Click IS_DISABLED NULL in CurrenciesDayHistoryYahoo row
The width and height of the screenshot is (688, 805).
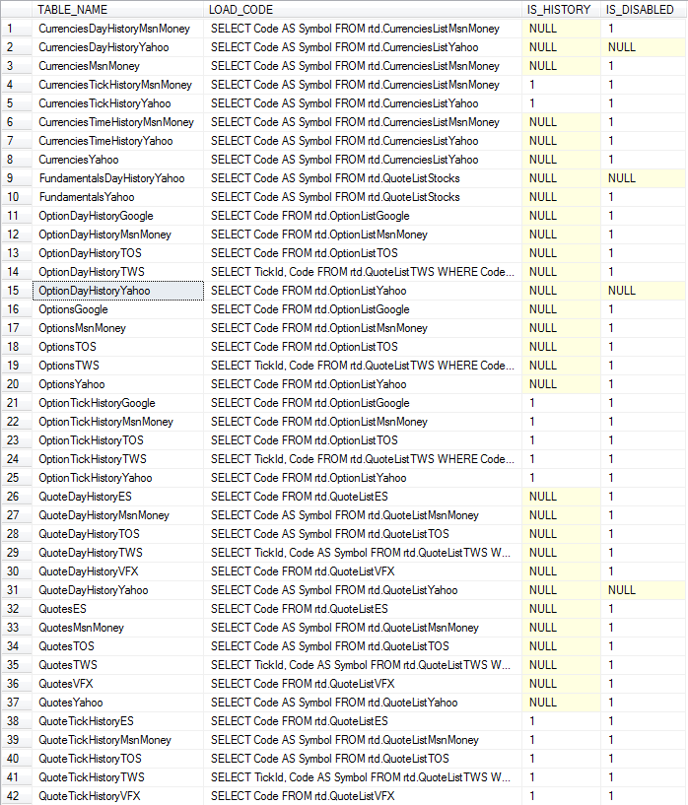[x=643, y=47]
